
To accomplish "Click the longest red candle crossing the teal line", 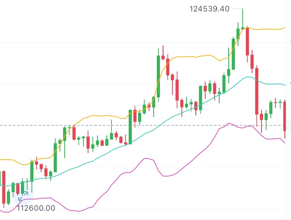I will click(x=257, y=92).
